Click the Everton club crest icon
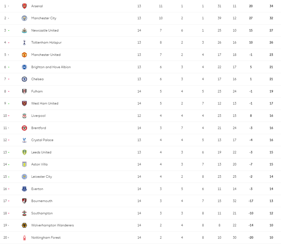281x244 pixels. (x=24, y=189)
